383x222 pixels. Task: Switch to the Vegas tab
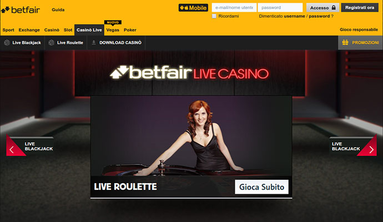tap(113, 30)
